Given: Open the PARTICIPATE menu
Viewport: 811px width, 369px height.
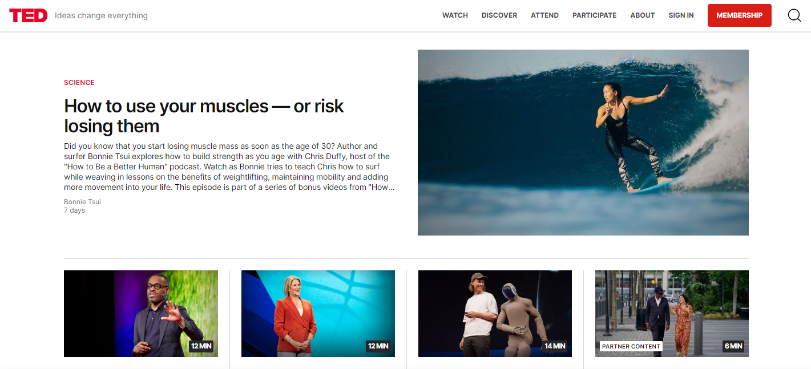Looking at the screenshot, I should point(594,15).
